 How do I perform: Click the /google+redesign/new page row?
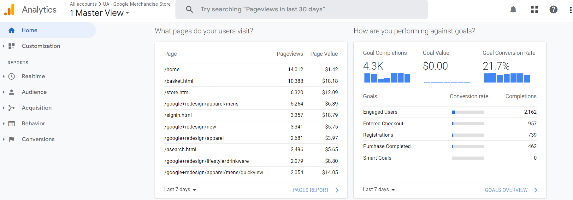click(251, 127)
